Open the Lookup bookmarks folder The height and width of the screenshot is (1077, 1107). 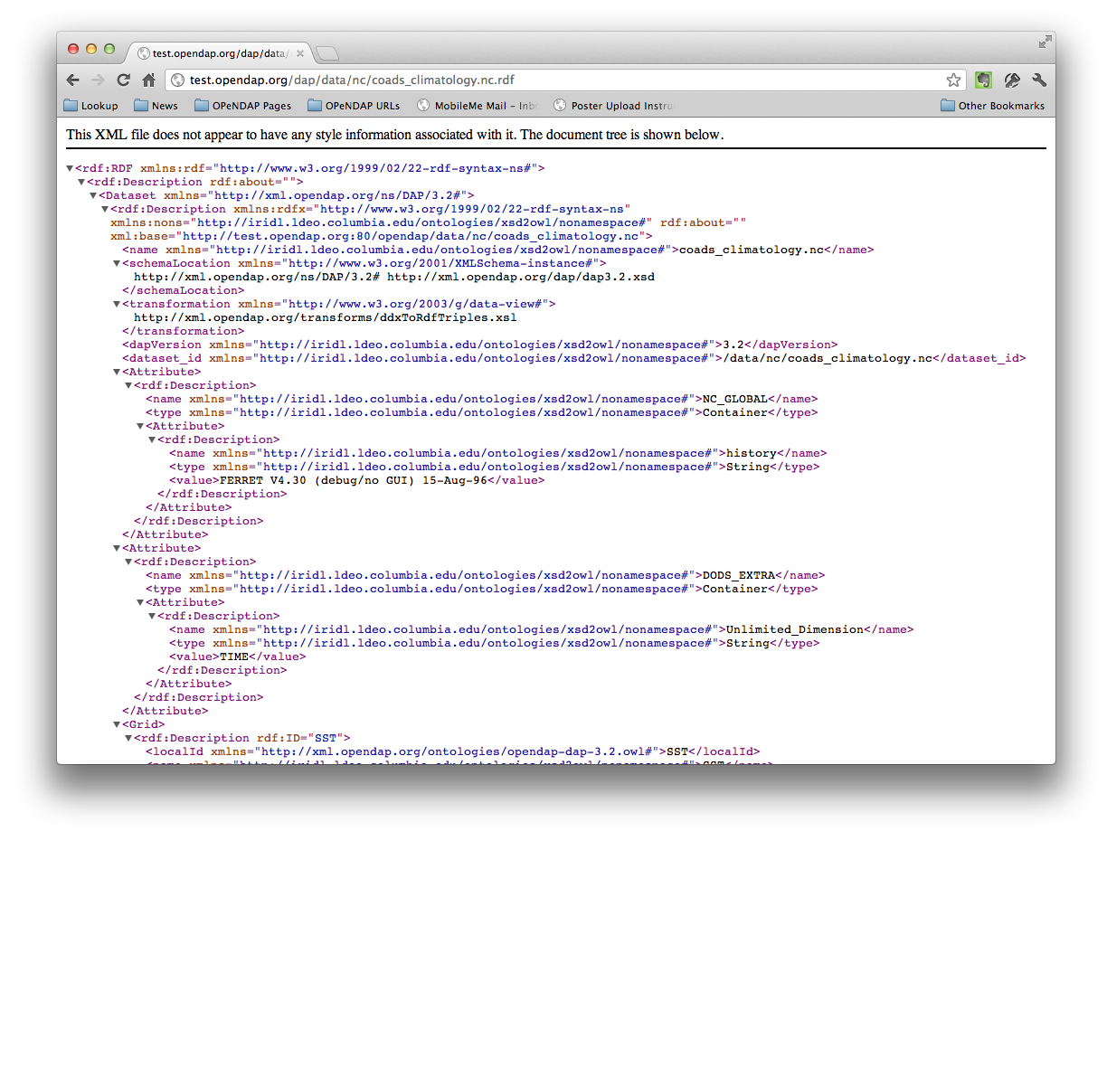[90, 106]
